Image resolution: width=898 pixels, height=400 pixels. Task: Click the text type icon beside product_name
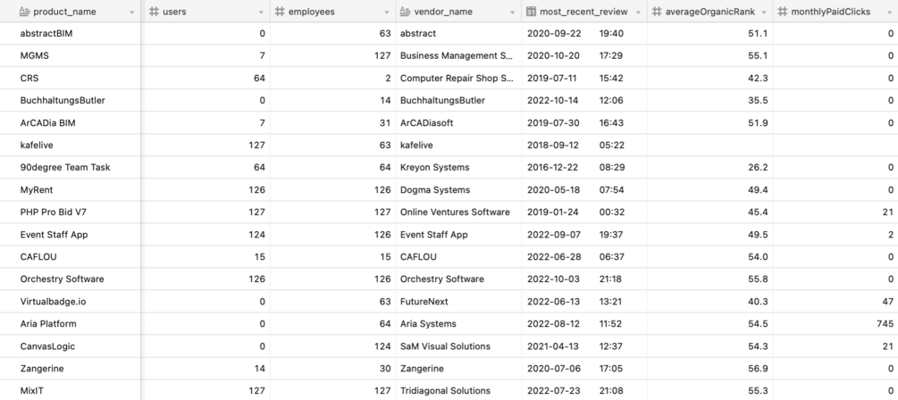[x=25, y=12]
